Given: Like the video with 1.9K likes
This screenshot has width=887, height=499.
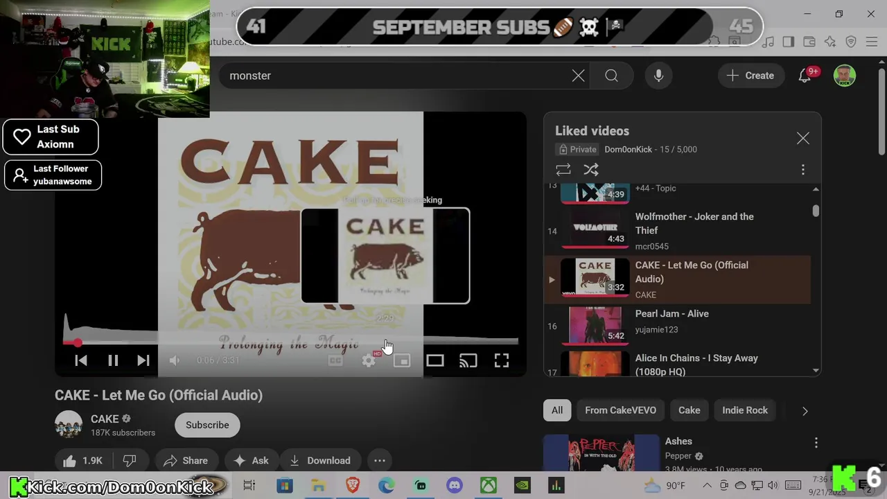Looking at the screenshot, I should click(x=82, y=460).
